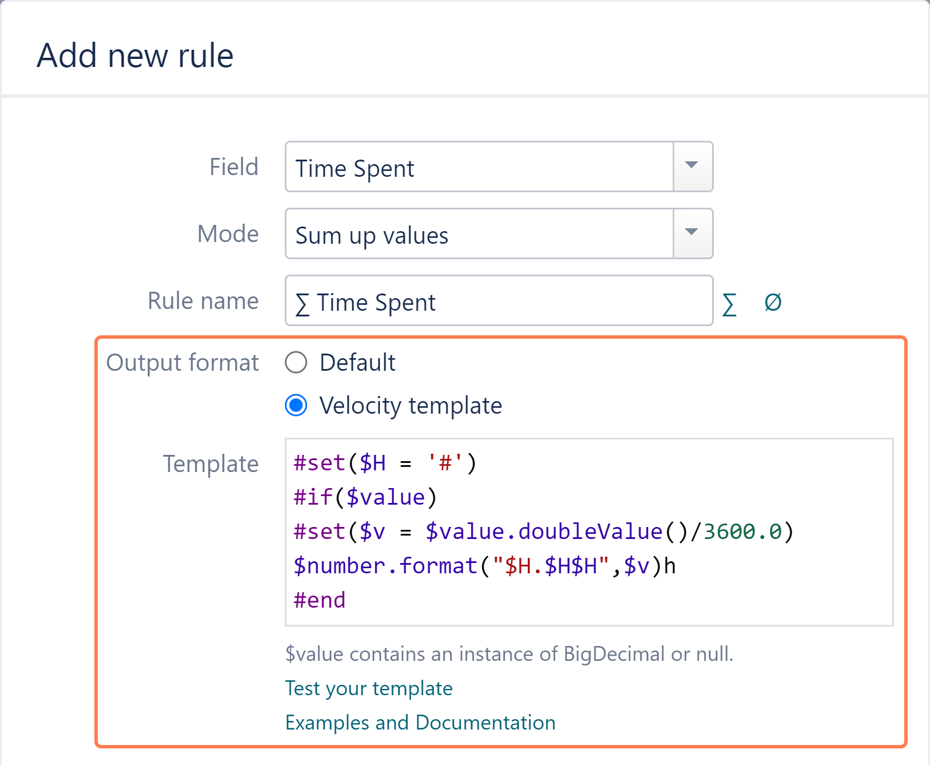This screenshot has width=930, height=765.
Task: Place cursor on the #if($value) line
Action: [x=365, y=497]
